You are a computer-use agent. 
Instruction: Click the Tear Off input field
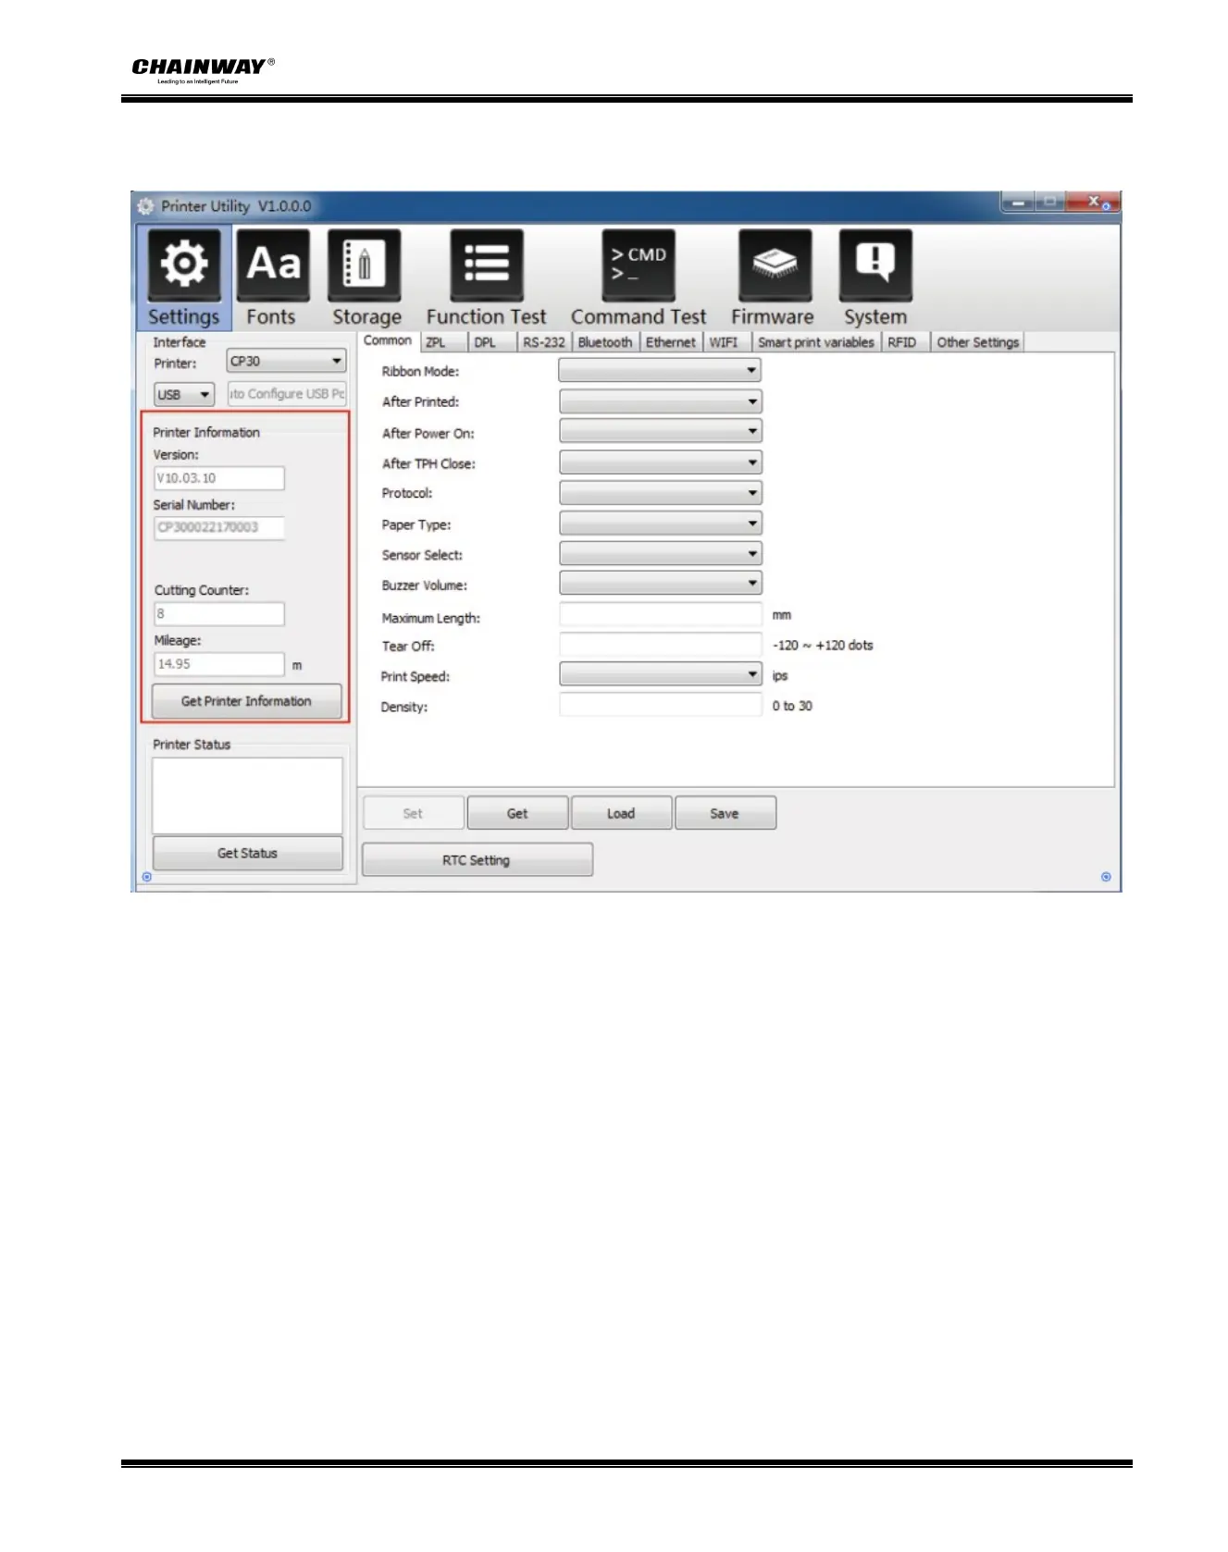coord(660,645)
